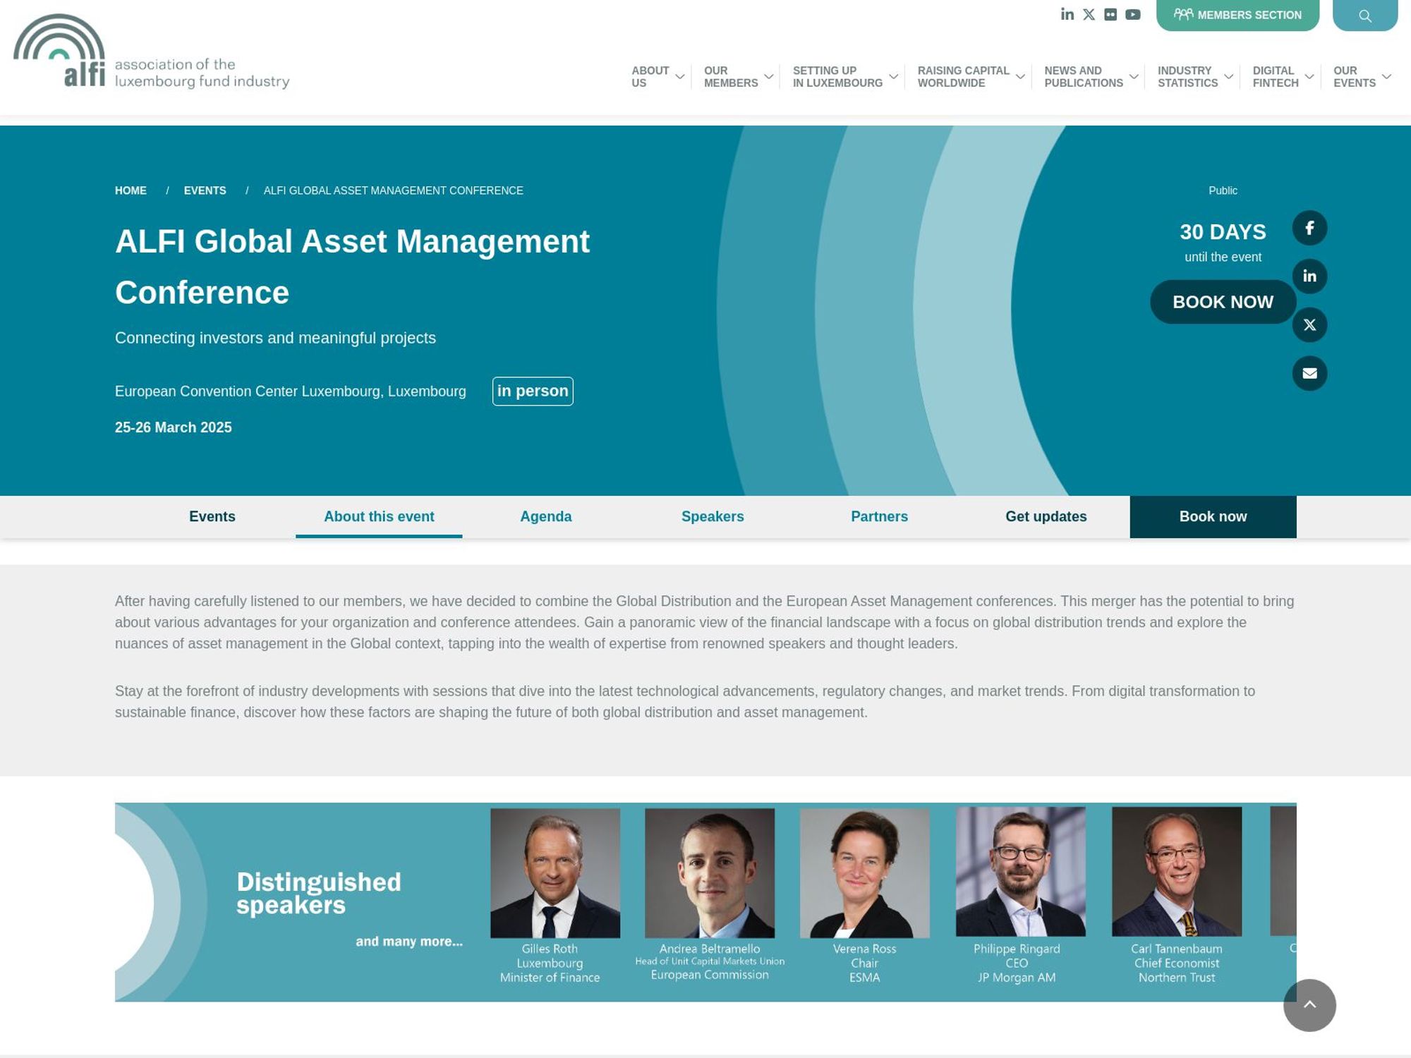Expand Digital Fintech chevron
This screenshot has width=1411, height=1058.
(1309, 77)
